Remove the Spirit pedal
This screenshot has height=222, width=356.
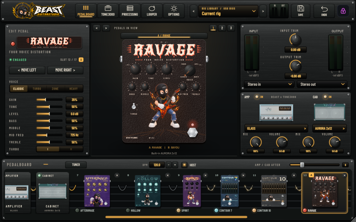tap(205, 175)
